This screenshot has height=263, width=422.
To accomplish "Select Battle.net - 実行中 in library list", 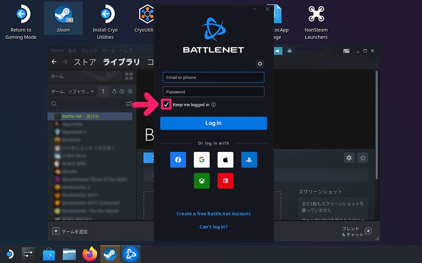I will (90, 116).
